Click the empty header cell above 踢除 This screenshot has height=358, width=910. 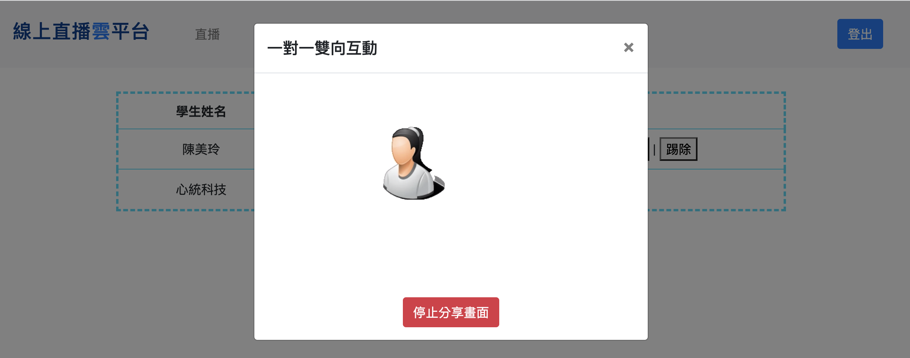[716, 111]
